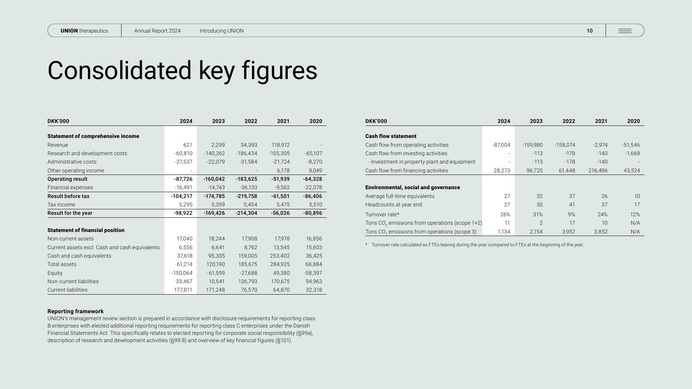Viewport: 692px width, 389px height.
Task: Click the "Average full-time equivalents" label
Action: click(x=400, y=196)
